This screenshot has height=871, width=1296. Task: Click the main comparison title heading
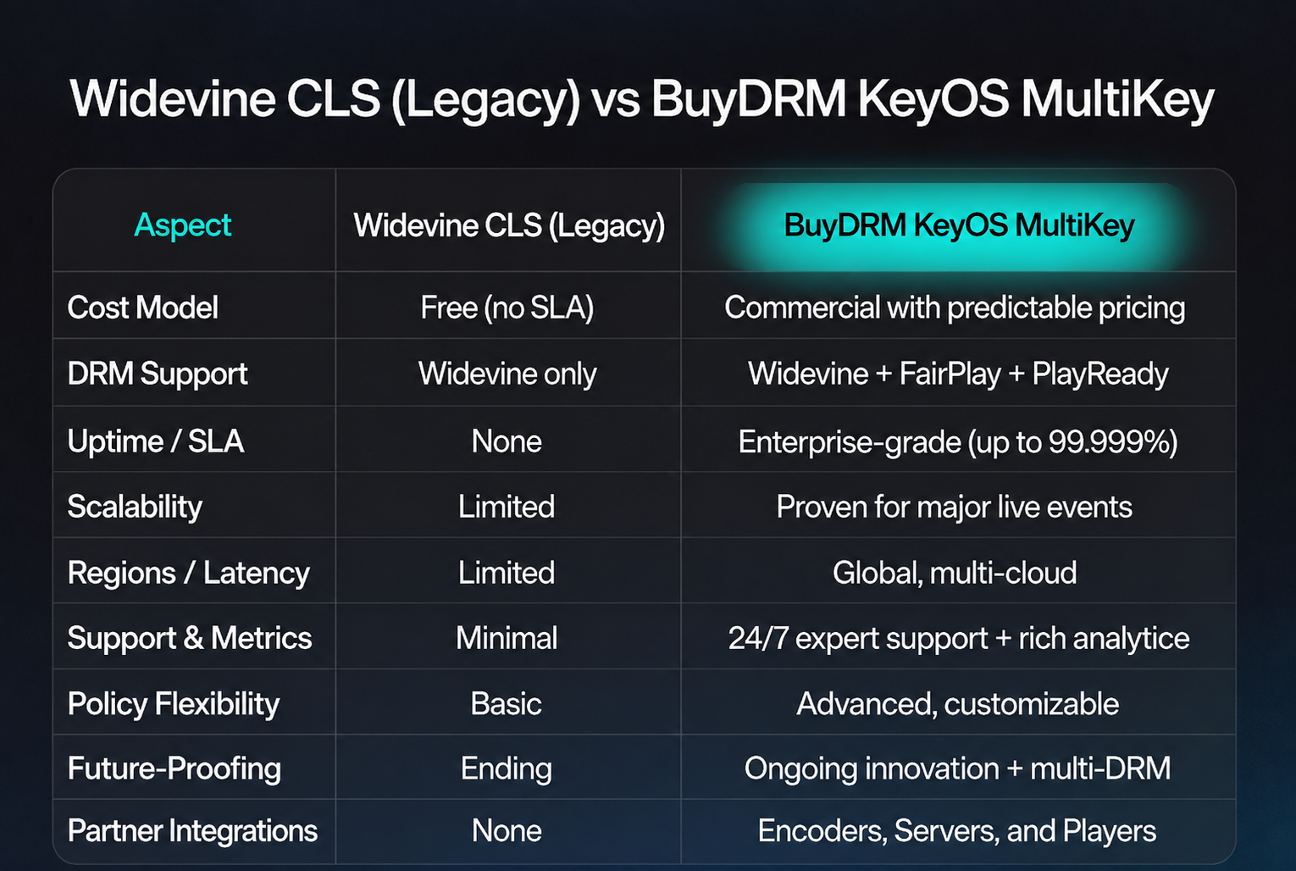642,99
